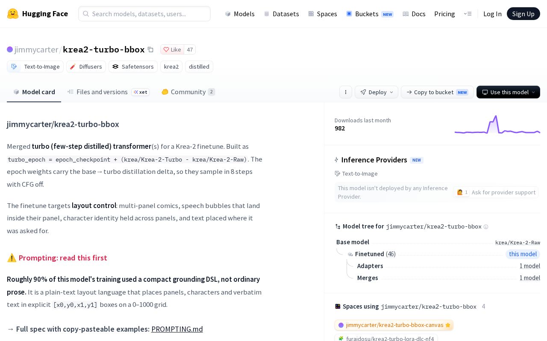Go to Spaces in navigation
The width and height of the screenshot is (547, 341).
click(x=323, y=14)
